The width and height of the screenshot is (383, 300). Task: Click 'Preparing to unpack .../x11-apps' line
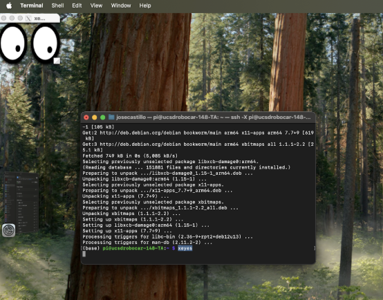point(158,191)
